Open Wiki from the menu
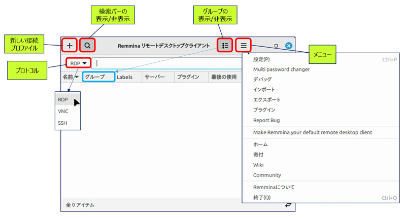Screen dimensions: 406x218 click(x=321, y=165)
